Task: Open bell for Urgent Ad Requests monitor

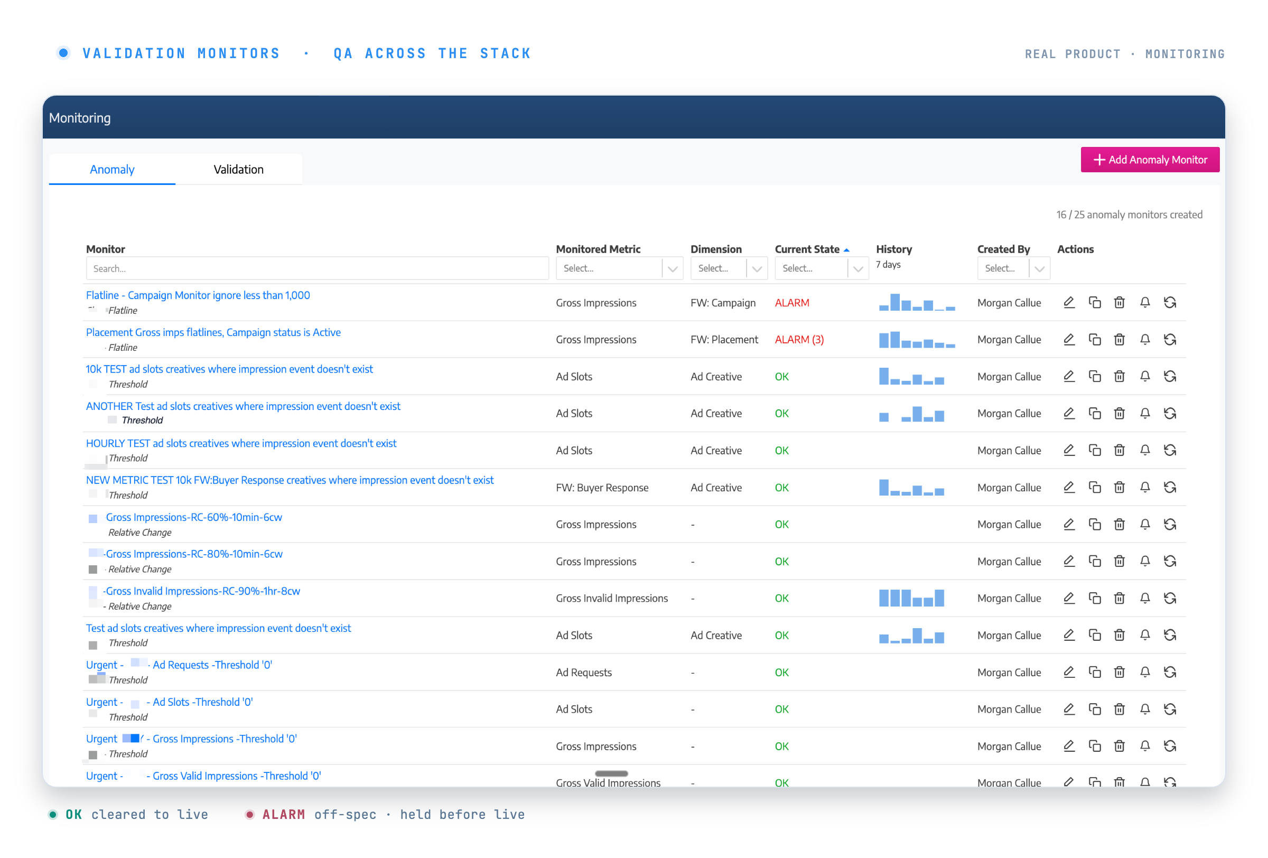Action: pyautogui.click(x=1145, y=673)
